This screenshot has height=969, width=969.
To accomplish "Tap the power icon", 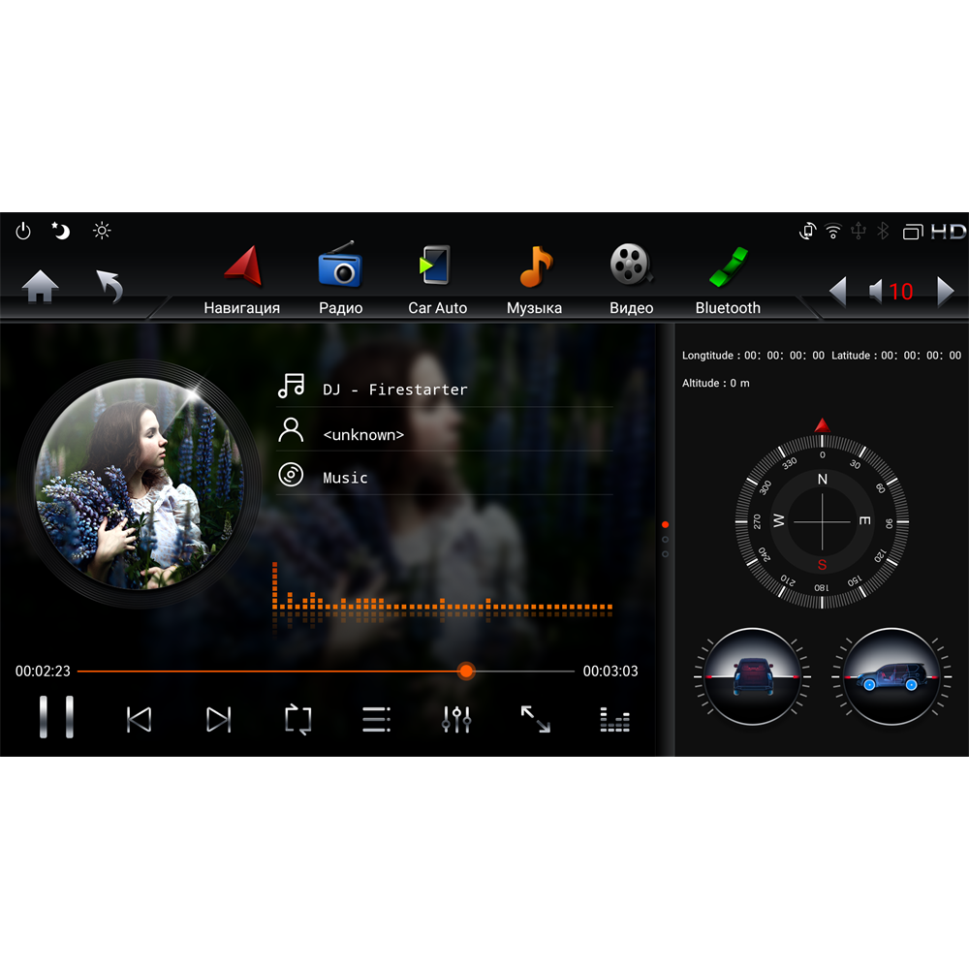I will (x=23, y=232).
